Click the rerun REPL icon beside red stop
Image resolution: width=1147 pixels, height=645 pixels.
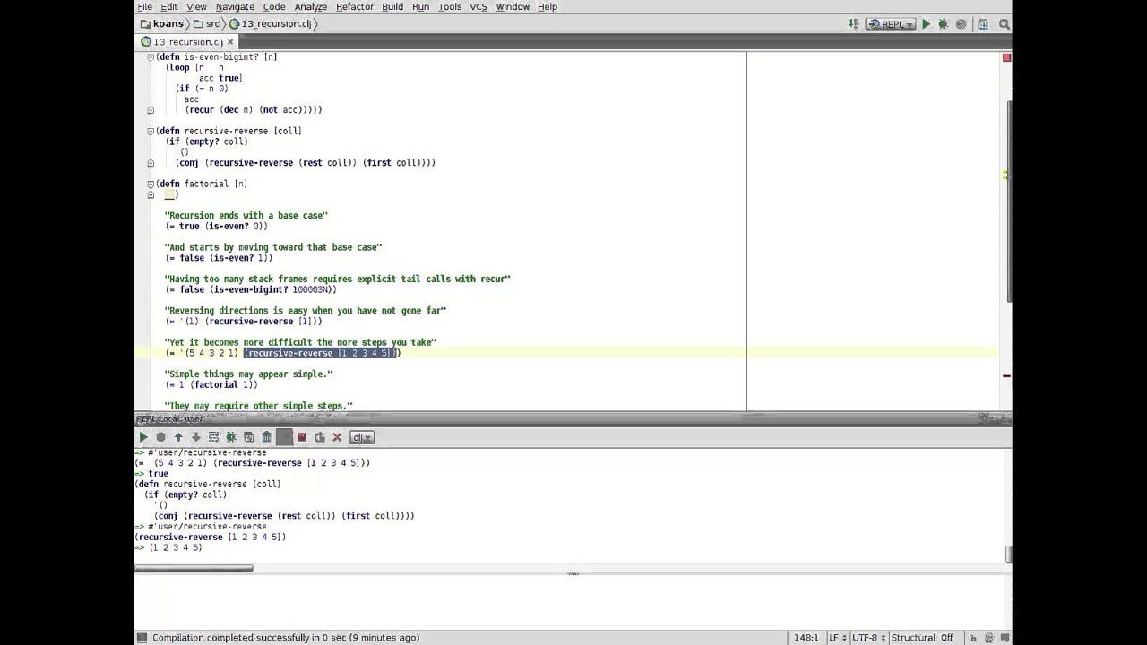click(319, 437)
